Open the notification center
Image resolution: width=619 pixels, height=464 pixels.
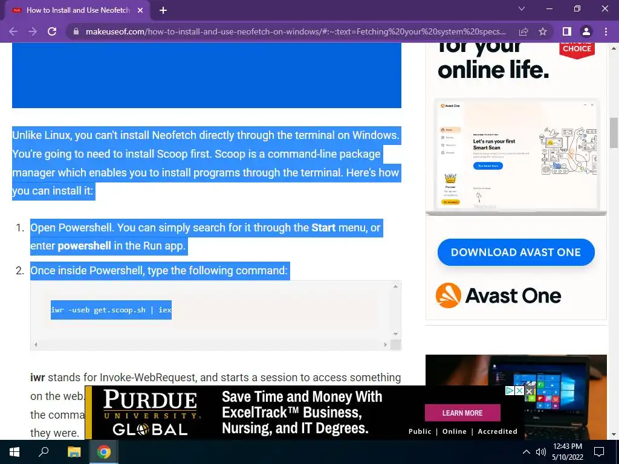(599, 452)
